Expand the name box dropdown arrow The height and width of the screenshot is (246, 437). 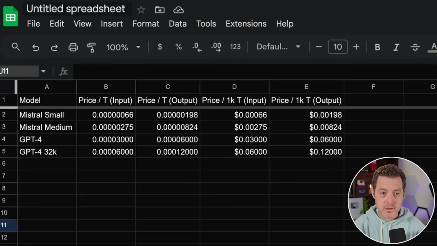click(x=43, y=71)
